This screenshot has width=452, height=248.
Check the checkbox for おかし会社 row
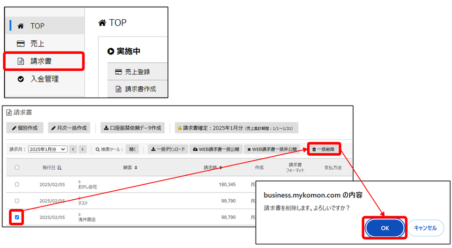coord(17,184)
